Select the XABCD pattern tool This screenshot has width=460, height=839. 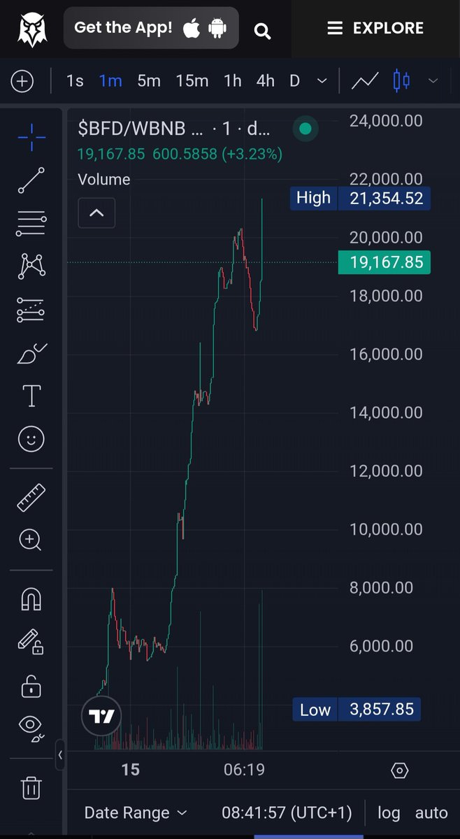pyautogui.click(x=31, y=266)
